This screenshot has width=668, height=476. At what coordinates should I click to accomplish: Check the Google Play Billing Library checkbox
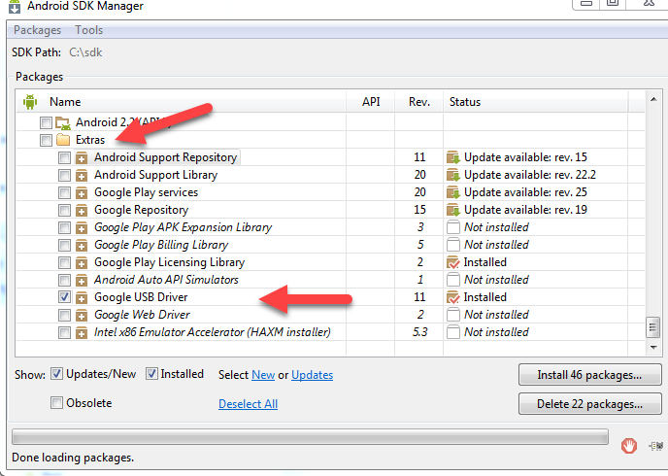click(x=64, y=246)
